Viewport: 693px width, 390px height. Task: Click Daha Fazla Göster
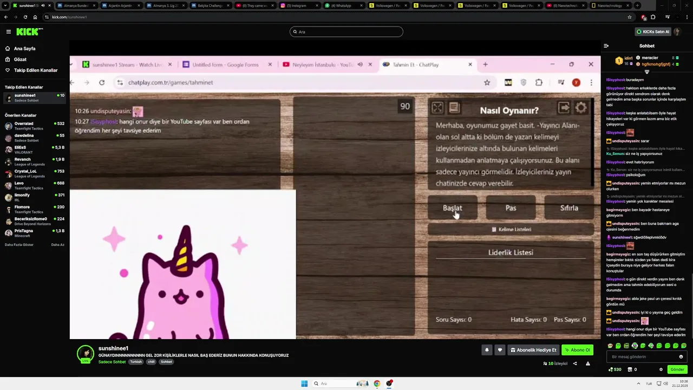[x=19, y=245]
